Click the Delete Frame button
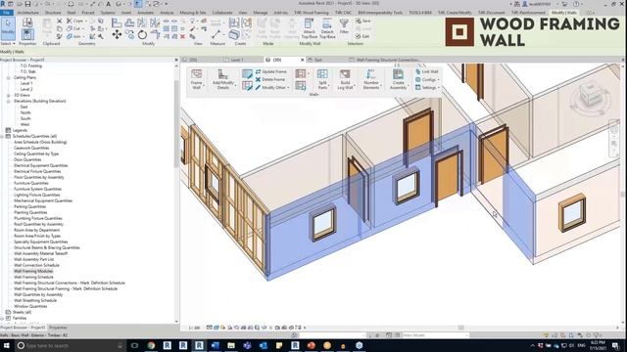Image resolution: width=627 pixels, height=352 pixels. click(x=270, y=79)
